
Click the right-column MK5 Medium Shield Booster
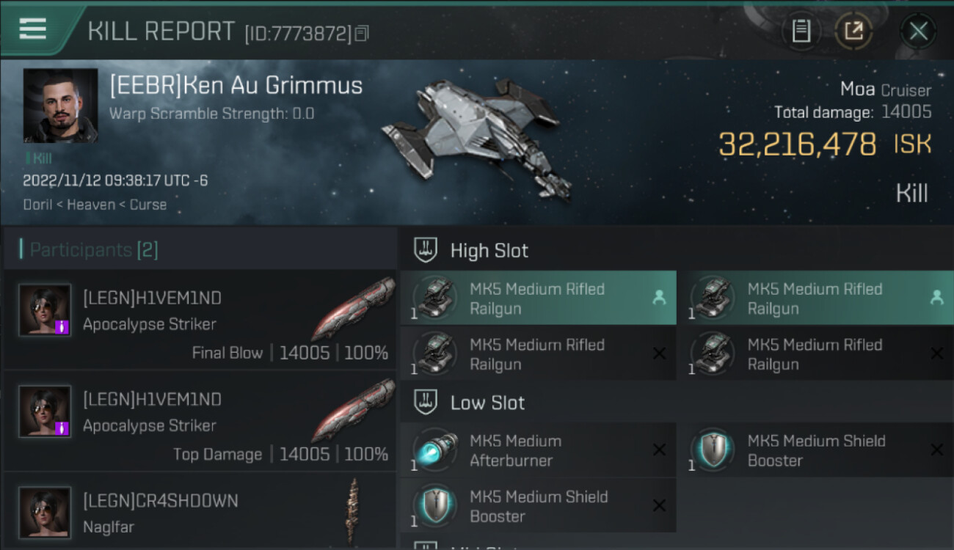(x=815, y=450)
